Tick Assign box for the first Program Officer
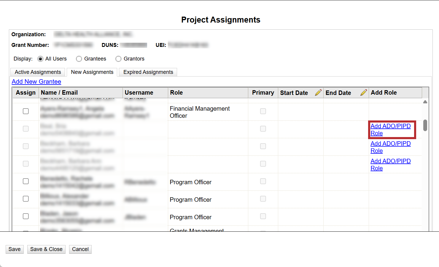 [26, 181]
